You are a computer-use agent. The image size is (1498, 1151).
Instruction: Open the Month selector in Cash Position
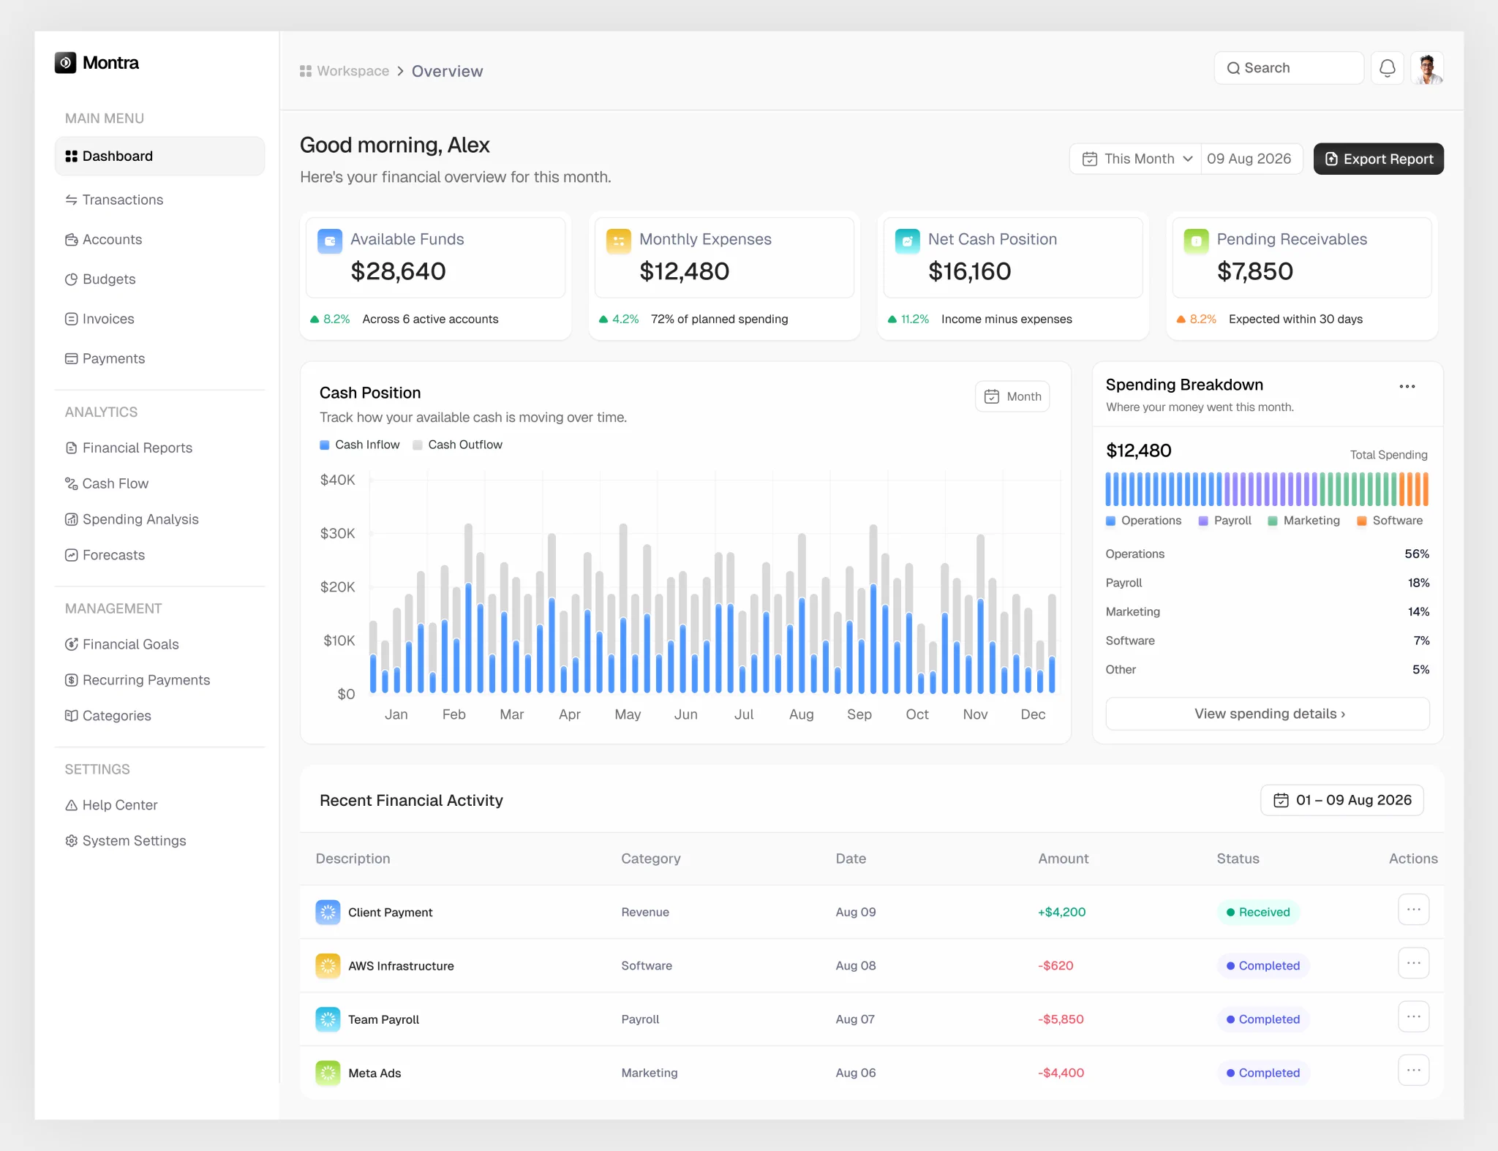[x=1012, y=396]
